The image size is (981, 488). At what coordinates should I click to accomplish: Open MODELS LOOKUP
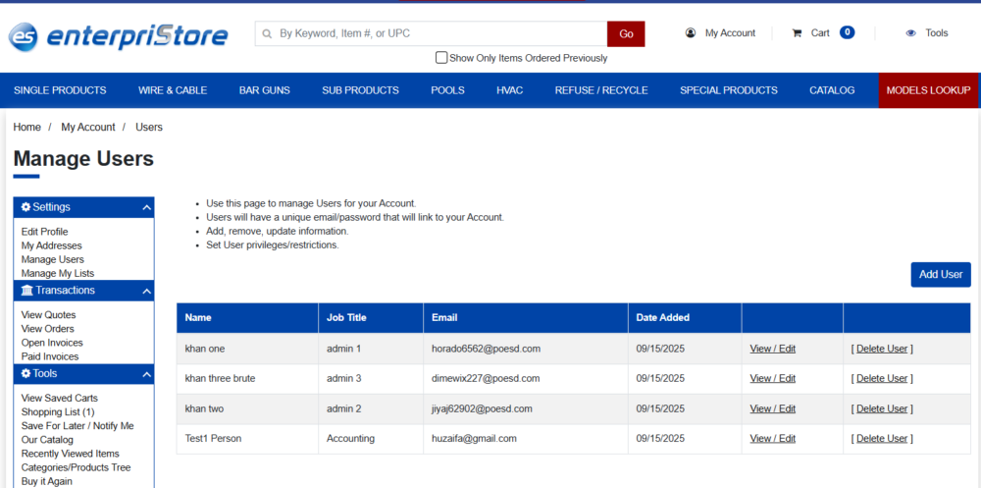tap(928, 90)
